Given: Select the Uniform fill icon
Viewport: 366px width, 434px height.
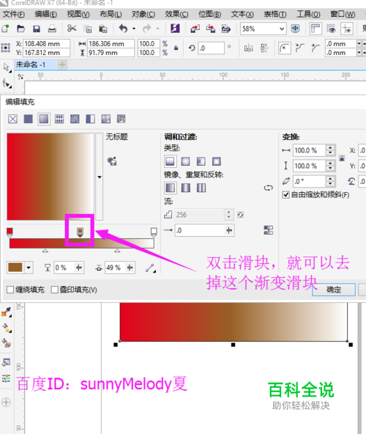Looking at the screenshot, I should point(29,119).
